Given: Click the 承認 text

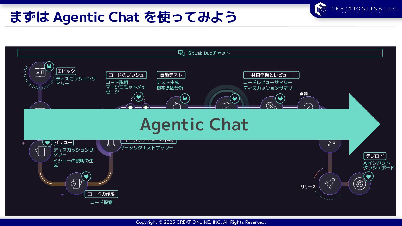Looking at the screenshot, I should [x=304, y=93].
